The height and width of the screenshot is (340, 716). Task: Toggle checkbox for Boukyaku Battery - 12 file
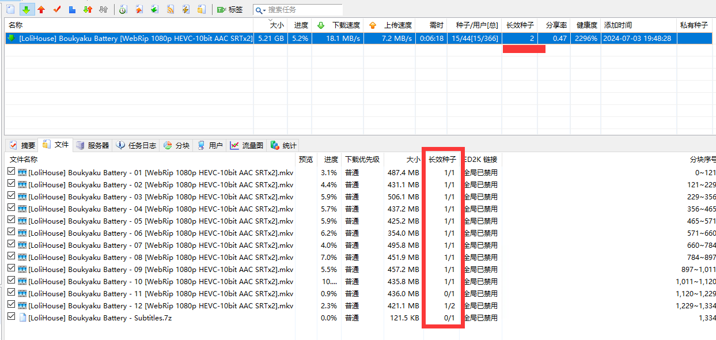[x=11, y=305]
